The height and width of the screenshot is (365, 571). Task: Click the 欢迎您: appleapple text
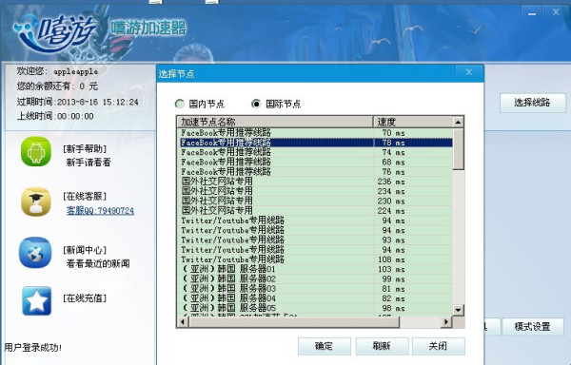click(57, 71)
